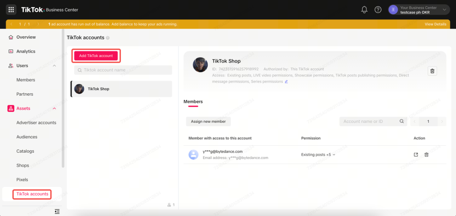This screenshot has height=216, width=456.
Task: Click the member avatar for y***g@bytedance.com
Action: tap(193, 155)
